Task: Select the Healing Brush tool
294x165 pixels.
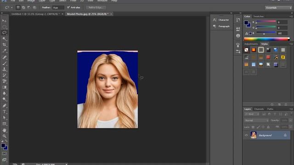Action: (4, 57)
